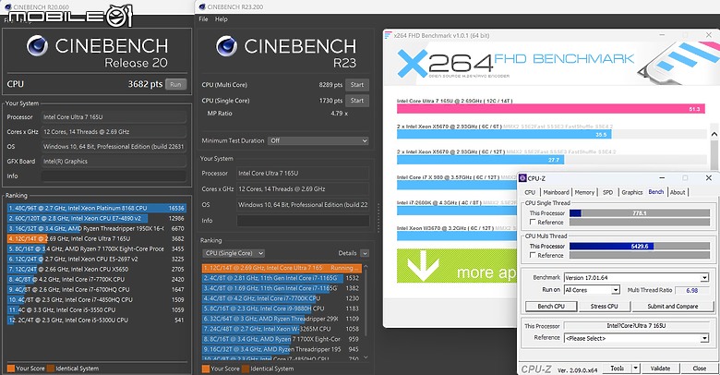This screenshot has height=375, width=720.
Task: Select Core i5-5300U row scoring 541 in R20
Action: point(96,320)
